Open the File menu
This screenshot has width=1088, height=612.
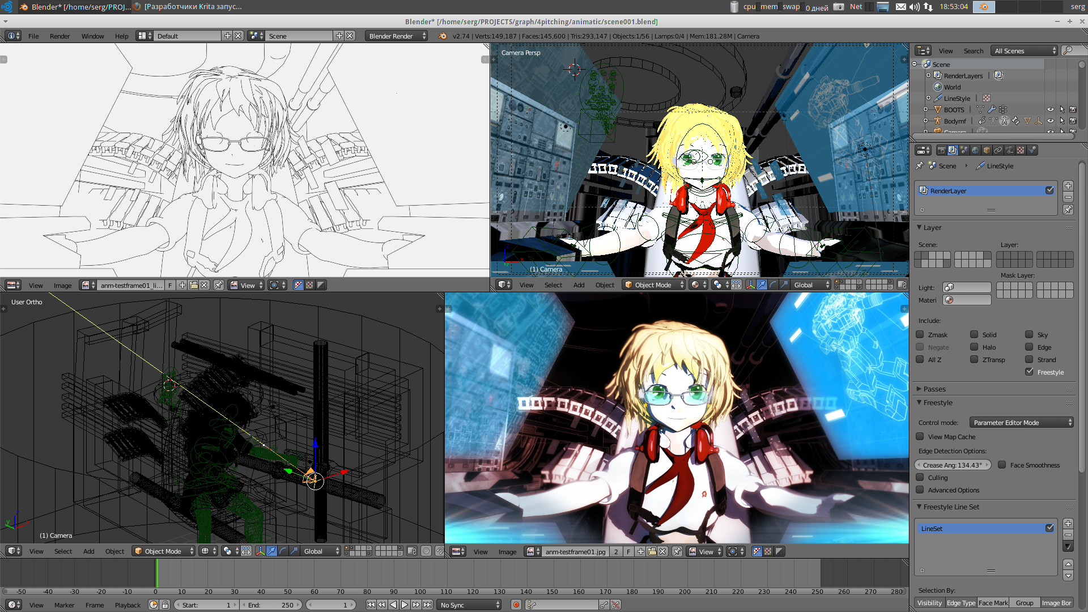(33, 36)
